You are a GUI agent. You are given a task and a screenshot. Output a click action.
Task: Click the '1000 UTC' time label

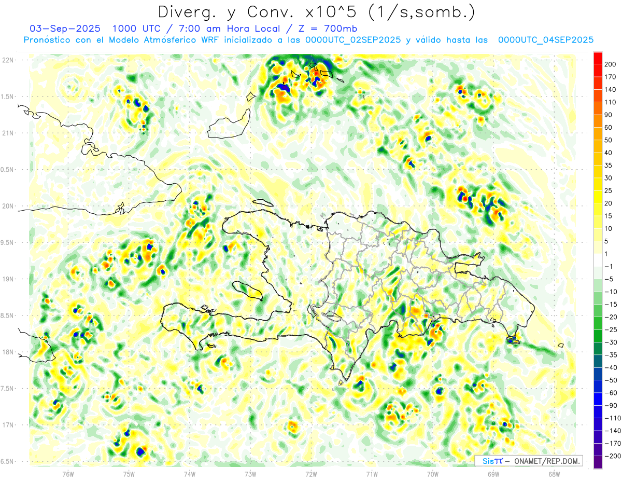pos(136,28)
